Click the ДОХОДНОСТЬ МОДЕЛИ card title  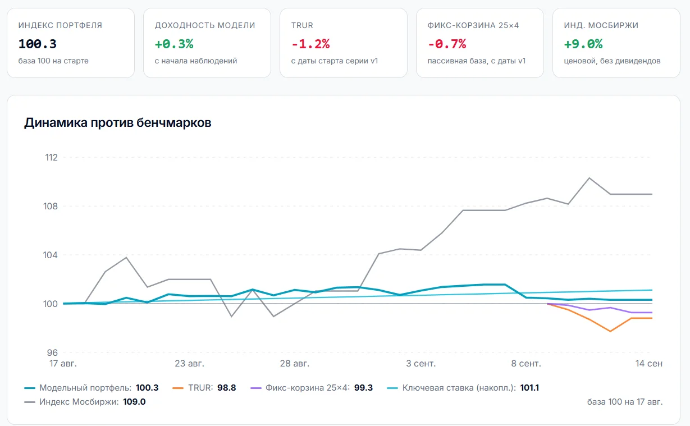pyautogui.click(x=205, y=25)
